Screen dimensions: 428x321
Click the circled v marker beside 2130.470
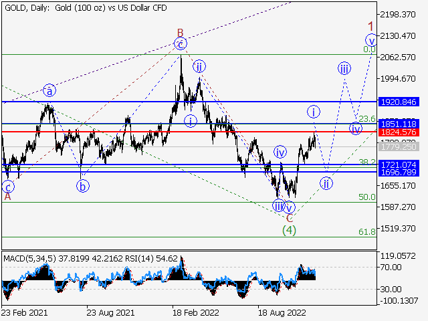[x=372, y=41]
